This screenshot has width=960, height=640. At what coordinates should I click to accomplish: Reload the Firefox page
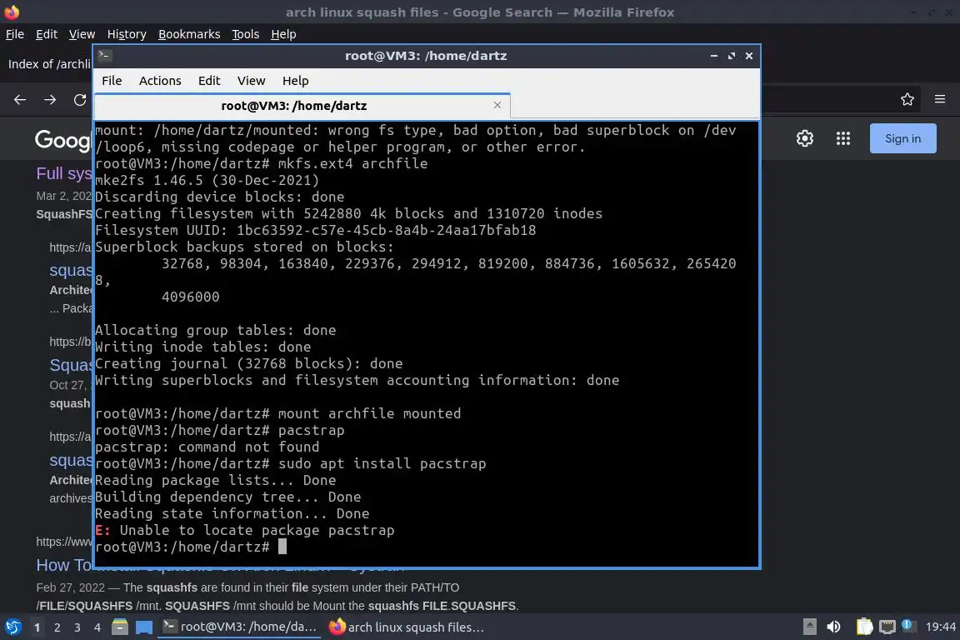[80, 100]
